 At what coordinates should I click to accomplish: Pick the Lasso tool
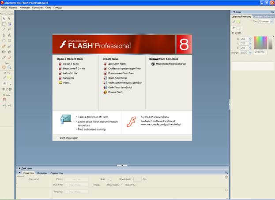(9, 29)
